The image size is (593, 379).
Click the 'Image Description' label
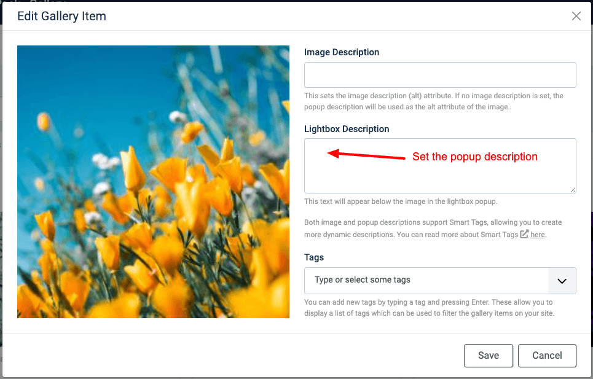tap(342, 52)
